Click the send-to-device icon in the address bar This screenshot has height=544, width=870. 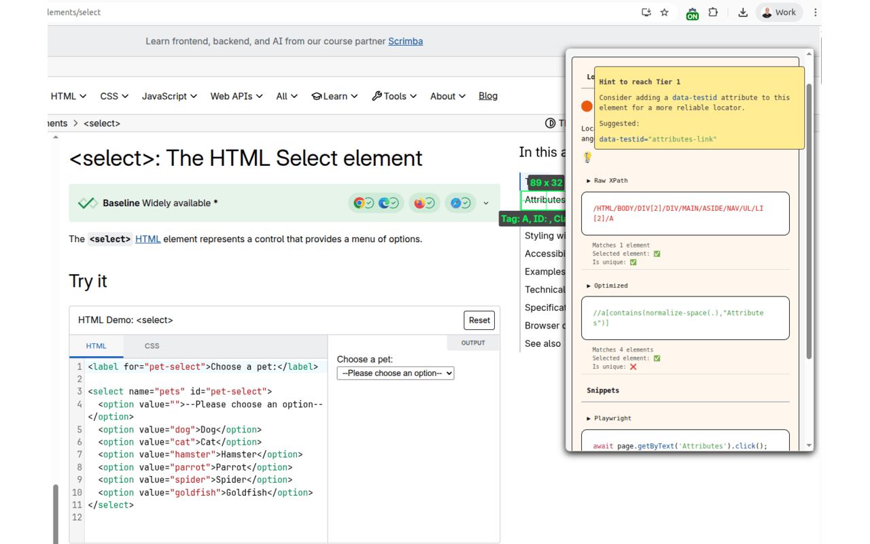[646, 12]
